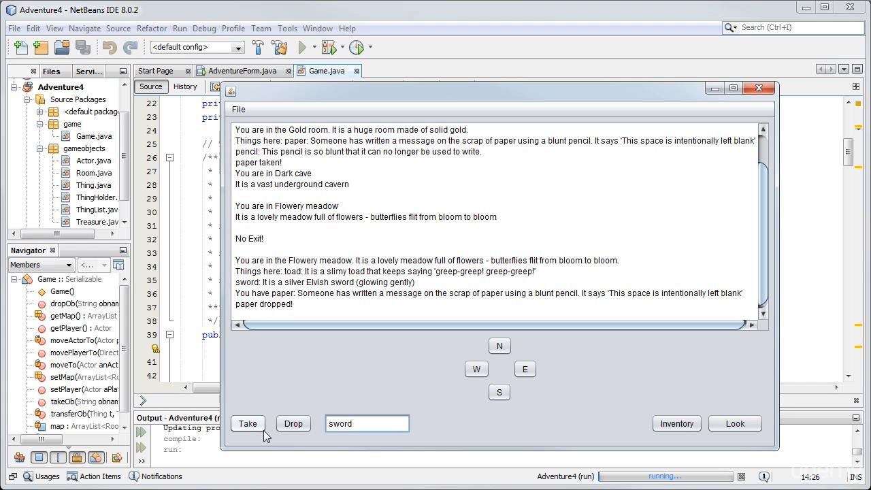The height and width of the screenshot is (490, 871).
Task: Click the Save All toolbar icon
Action: tap(83, 47)
